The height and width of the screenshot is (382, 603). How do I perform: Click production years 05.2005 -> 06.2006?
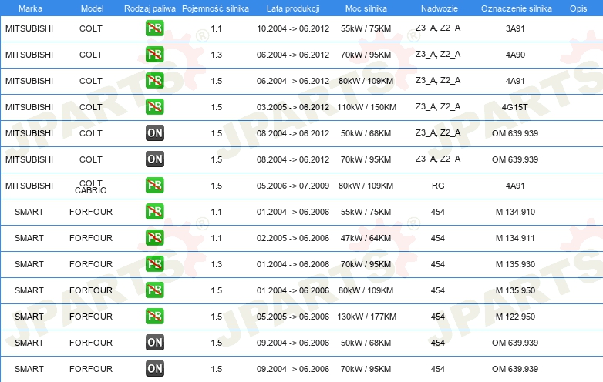point(293,317)
